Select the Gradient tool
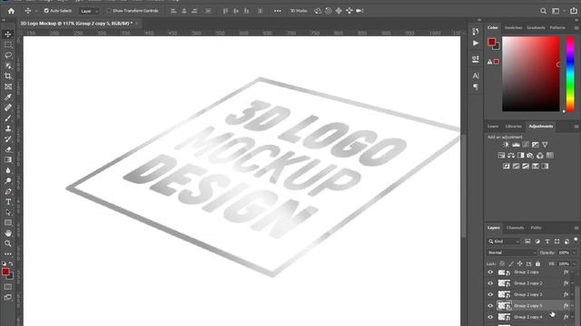Screen dimensions: 581x326 click(8, 160)
